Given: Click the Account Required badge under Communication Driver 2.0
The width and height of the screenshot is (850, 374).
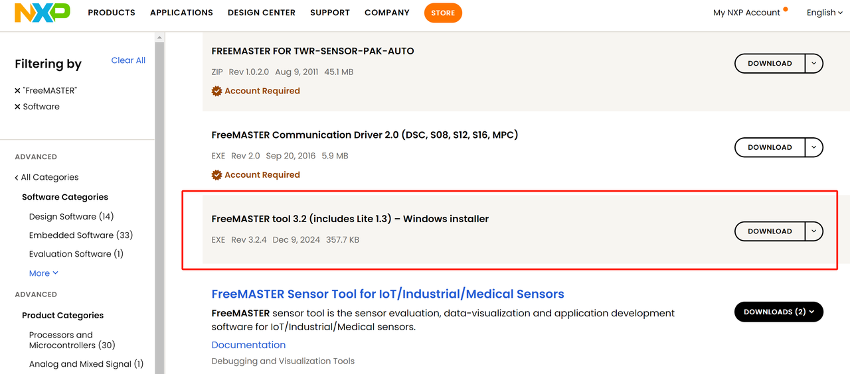Looking at the screenshot, I should click(x=256, y=175).
